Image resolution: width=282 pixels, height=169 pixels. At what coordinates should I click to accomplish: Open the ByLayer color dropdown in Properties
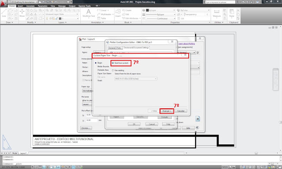click(160, 10)
